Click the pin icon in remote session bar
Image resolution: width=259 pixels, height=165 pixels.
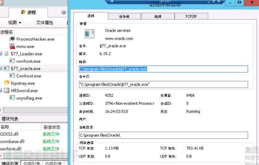click(112, 2)
